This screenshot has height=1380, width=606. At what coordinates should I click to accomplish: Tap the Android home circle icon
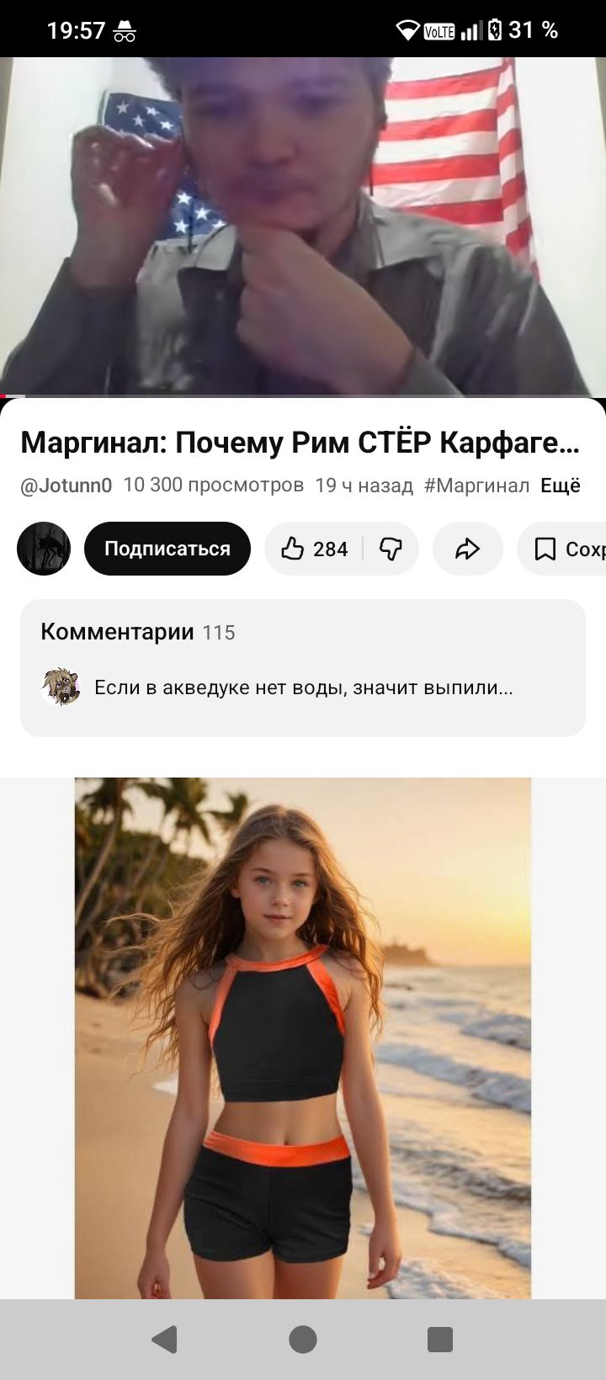(303, 1339)
